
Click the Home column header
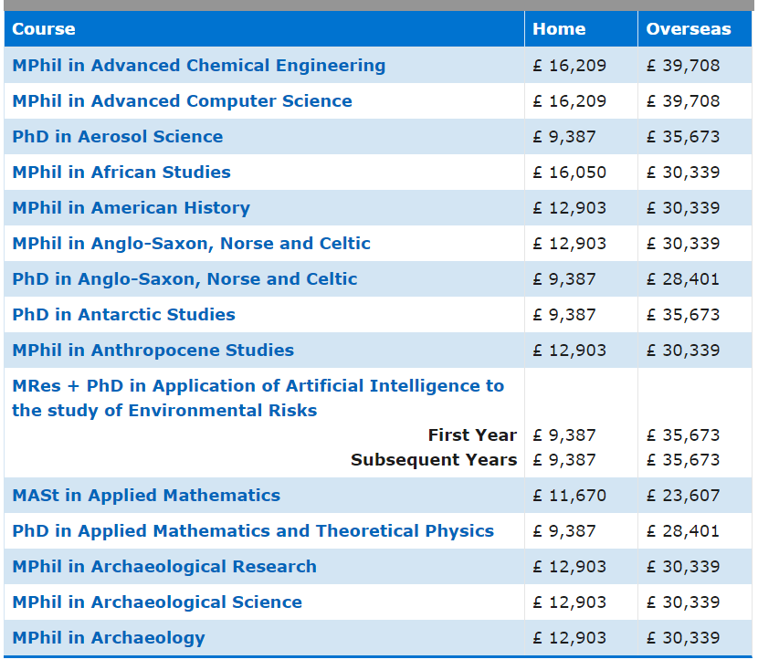pyautogui.click(x=559, y=29)
